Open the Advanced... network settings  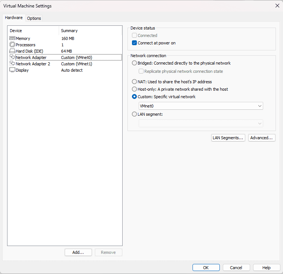coord(262,138)
